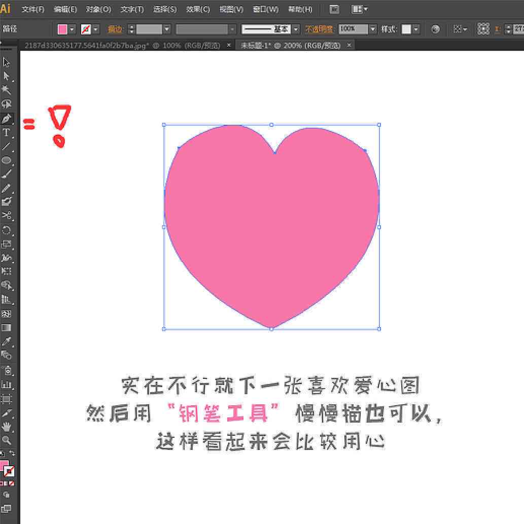The image size is (524, 524).
Task: Open the stroke color dropdown arrow
Action: pos(95,29)
